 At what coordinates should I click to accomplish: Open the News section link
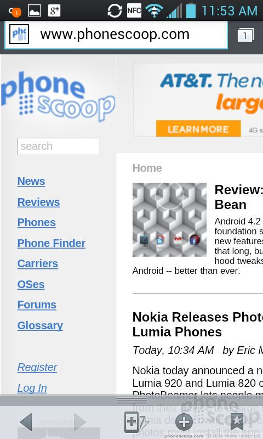pyautogui.click(x=31, y=181)
